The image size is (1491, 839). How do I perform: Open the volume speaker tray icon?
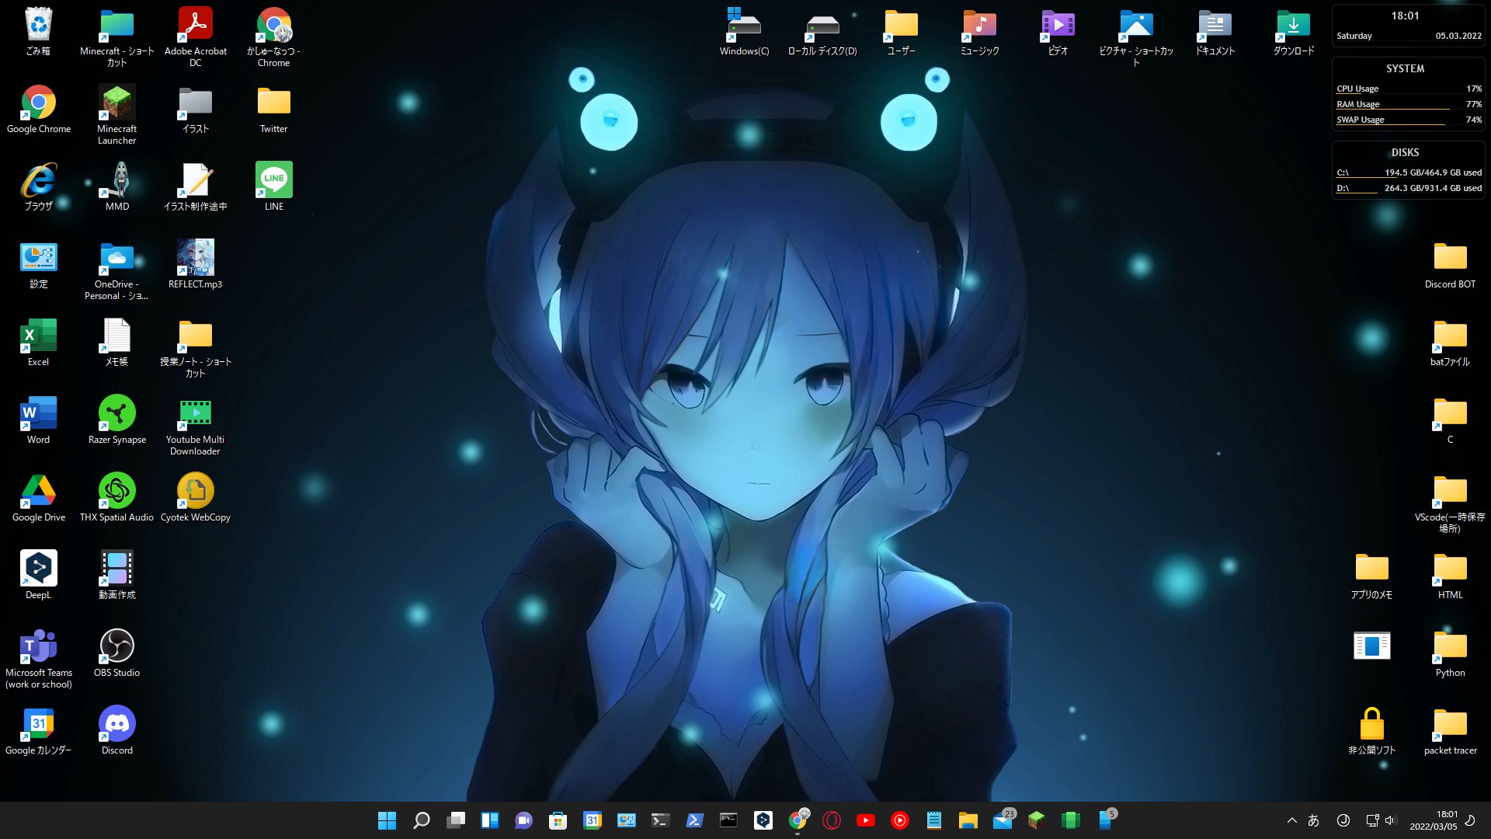(1390, 820)
